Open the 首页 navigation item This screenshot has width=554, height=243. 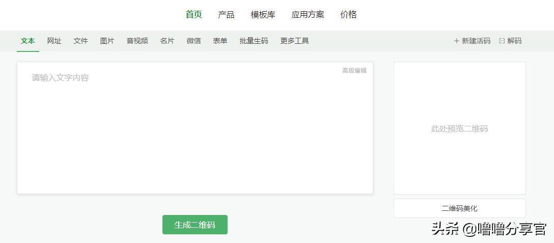193,15
